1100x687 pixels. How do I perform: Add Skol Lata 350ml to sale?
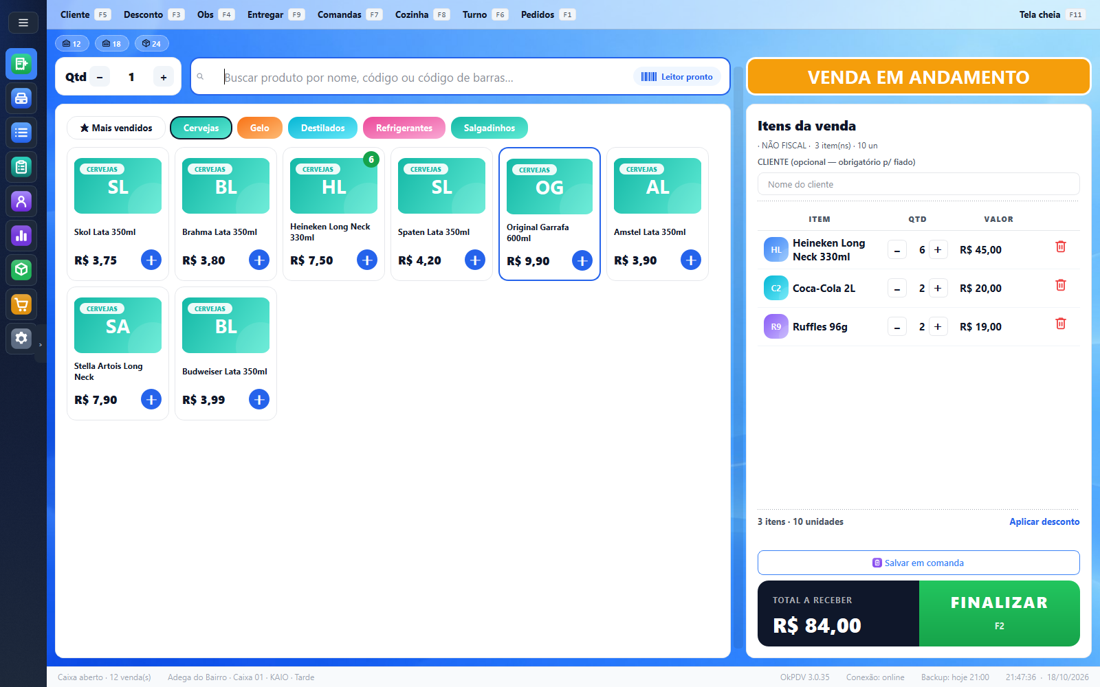pyautogui.click(x=151, y=260)
